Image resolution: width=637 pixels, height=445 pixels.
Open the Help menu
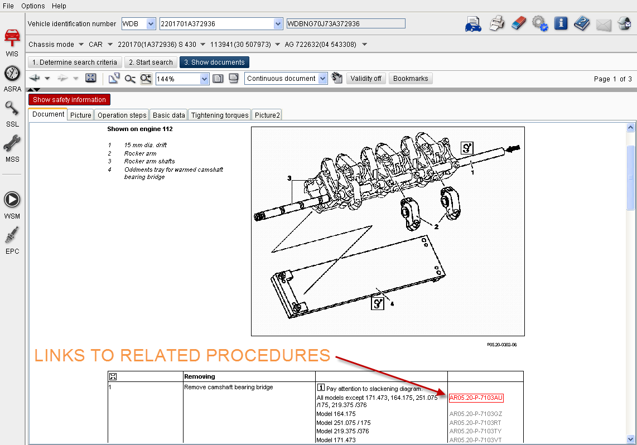59,6
